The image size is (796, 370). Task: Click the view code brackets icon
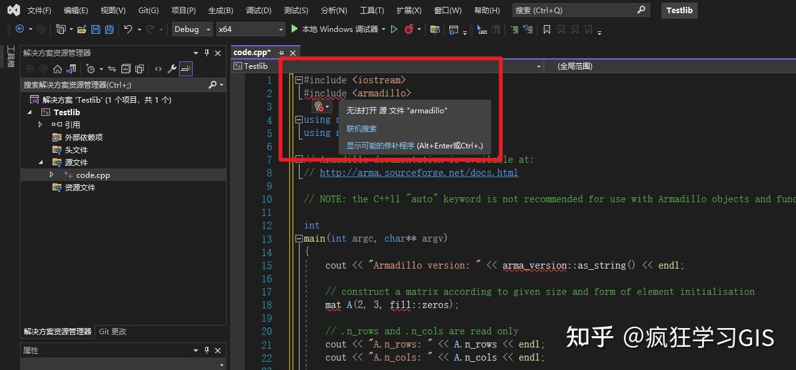tap(158, 69)
